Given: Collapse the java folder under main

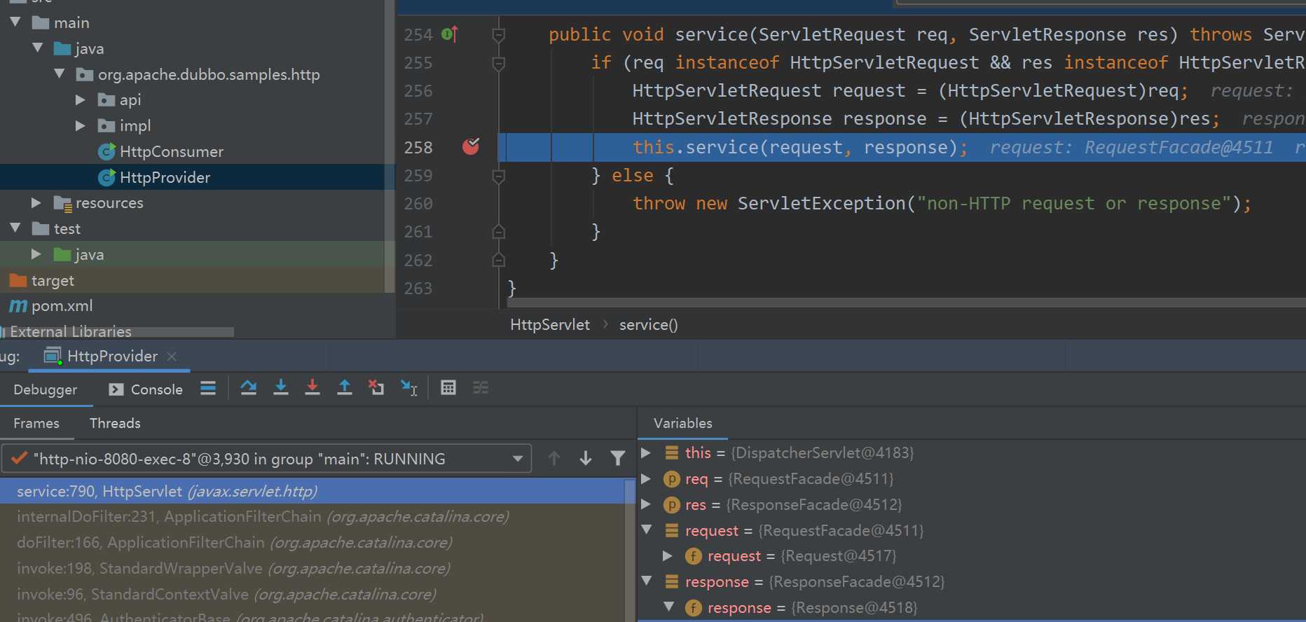Looking at the screenshot, I should [x=37, y=48].
